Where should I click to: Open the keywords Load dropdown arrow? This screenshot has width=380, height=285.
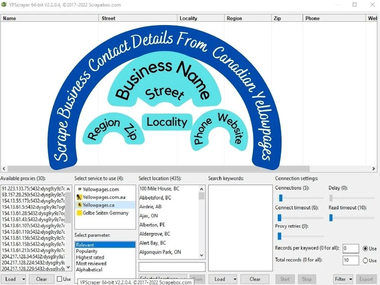pyautogui.click(x=235, y=279)
